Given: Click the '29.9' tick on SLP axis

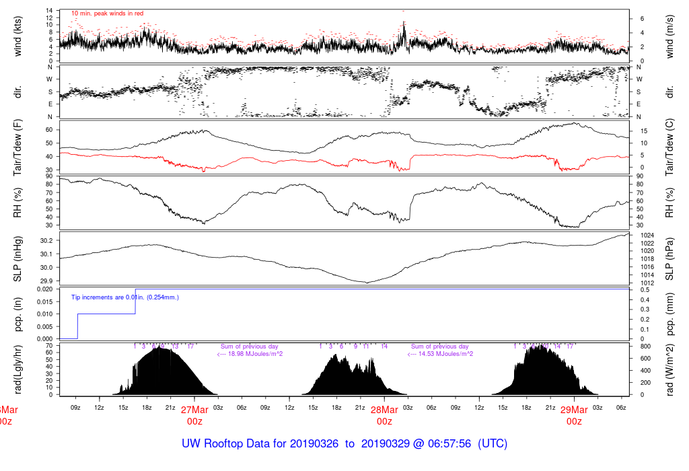Looking at the screenshot, I should point(46,281).
